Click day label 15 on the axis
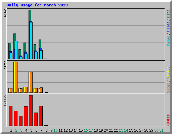 tap(81, 130)
